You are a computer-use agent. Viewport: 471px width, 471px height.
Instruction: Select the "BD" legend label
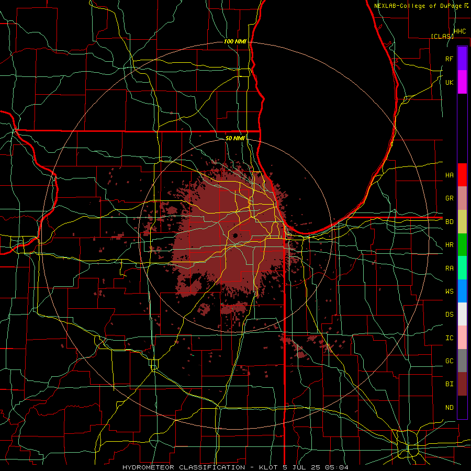450,222
